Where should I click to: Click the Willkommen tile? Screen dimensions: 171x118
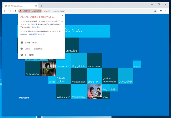63,91
